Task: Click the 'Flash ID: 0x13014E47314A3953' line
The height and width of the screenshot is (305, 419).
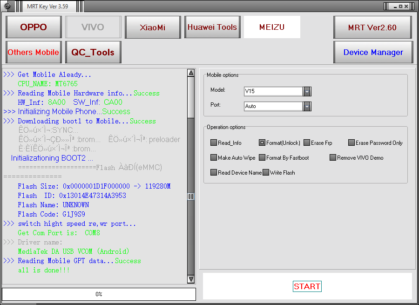Action: (72, 196)
